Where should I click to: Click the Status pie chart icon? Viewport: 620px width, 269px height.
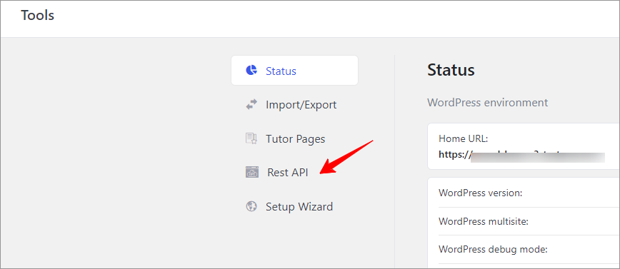point(251,71)
